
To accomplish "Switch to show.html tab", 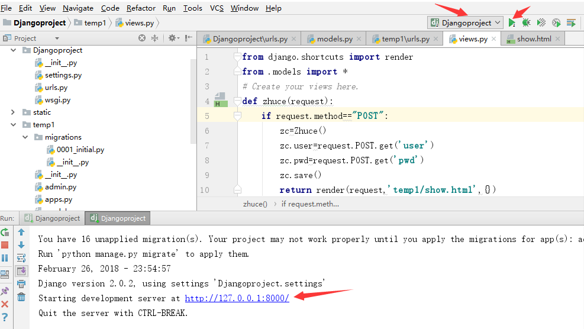I will click(534, 38).
